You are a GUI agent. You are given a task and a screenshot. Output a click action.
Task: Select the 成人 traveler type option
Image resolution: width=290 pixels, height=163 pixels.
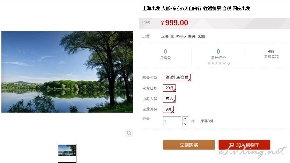[169, 99]
